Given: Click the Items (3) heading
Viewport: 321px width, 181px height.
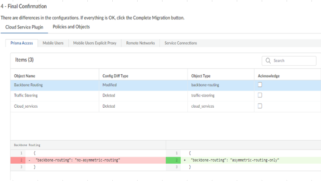Looking at the screenshot, I should [x=24, y=60].
